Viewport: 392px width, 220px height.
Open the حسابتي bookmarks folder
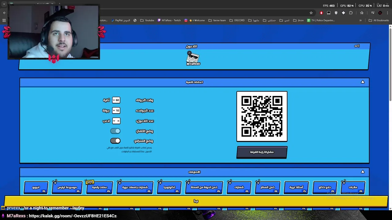(269, 20)
